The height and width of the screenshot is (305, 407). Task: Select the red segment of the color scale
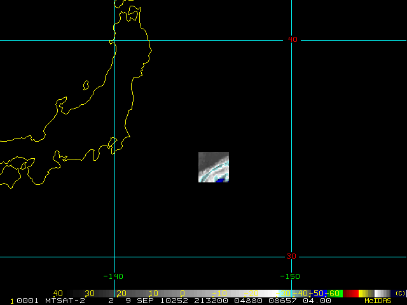tap(350, 293)
